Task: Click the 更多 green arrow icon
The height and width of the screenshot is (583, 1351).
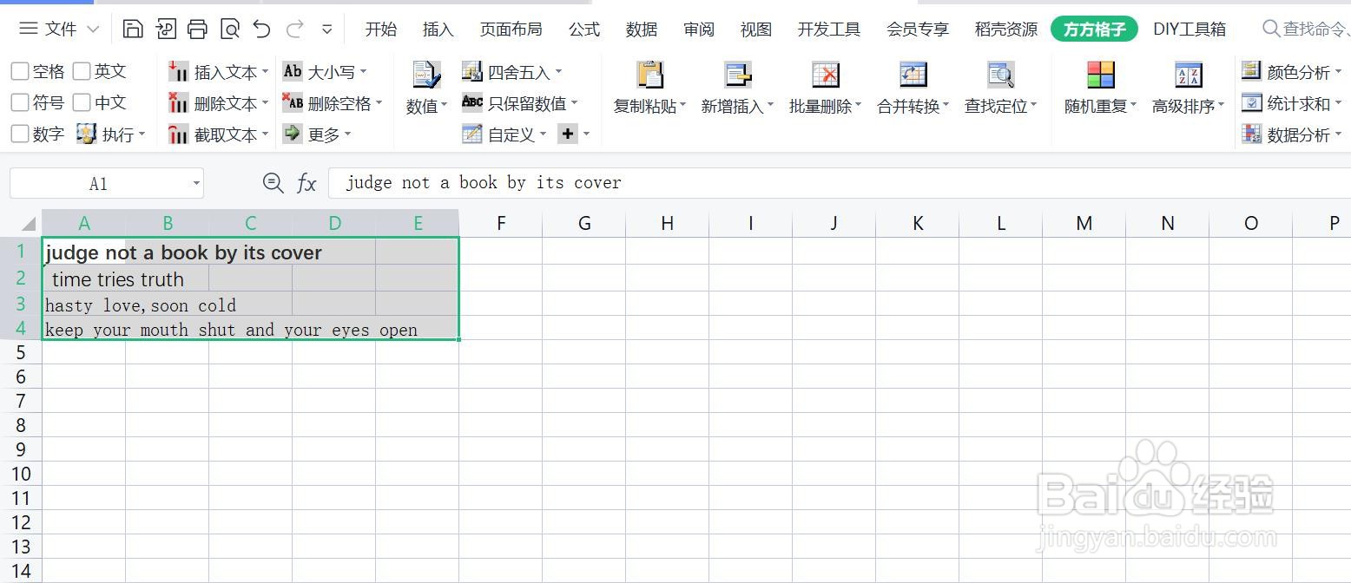Action: click(293, 134)
